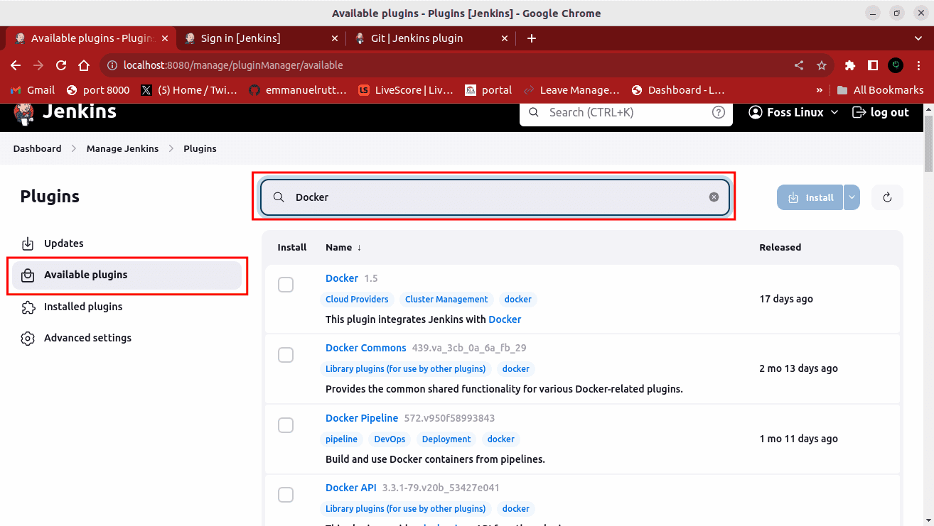Reload page with browser refresh icon
The image size is (934, 526).
[61, 65]
